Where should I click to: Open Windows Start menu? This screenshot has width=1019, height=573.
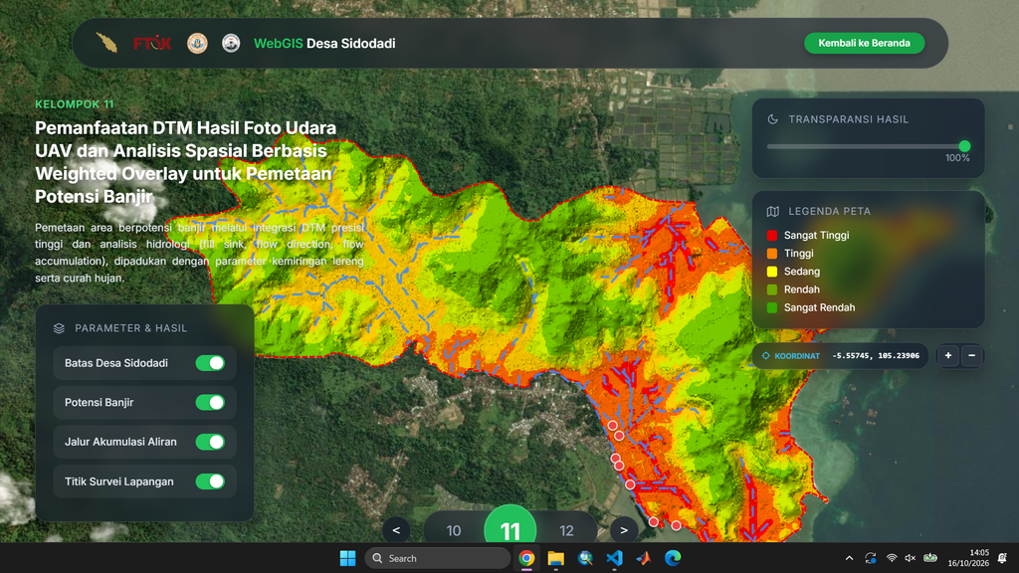pyautogui.click(x=347, y=558)
